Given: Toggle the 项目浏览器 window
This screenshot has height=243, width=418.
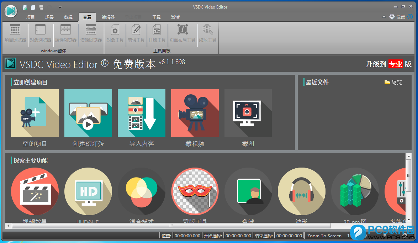Looking at the screenshot, I should [x=15, y=33].
